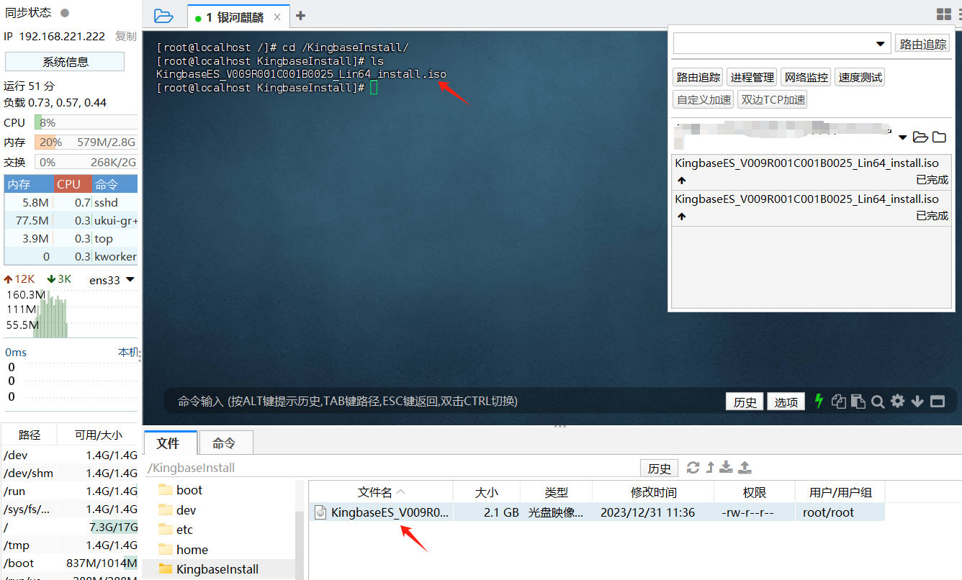Sort processes by CPU header
Screen dimensions: 962x580
tap(73, 184)
